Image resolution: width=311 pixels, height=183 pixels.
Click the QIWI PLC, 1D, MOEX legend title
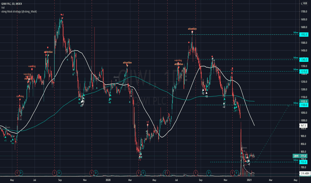click(x=12, y=4)
